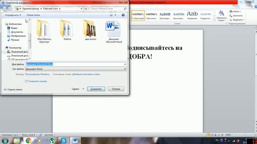Image resolution: width=257 pixels, height=144 pixels.
Task: Open the Styles pane launcher in Word ribbon
Action: tap(226, 24)
